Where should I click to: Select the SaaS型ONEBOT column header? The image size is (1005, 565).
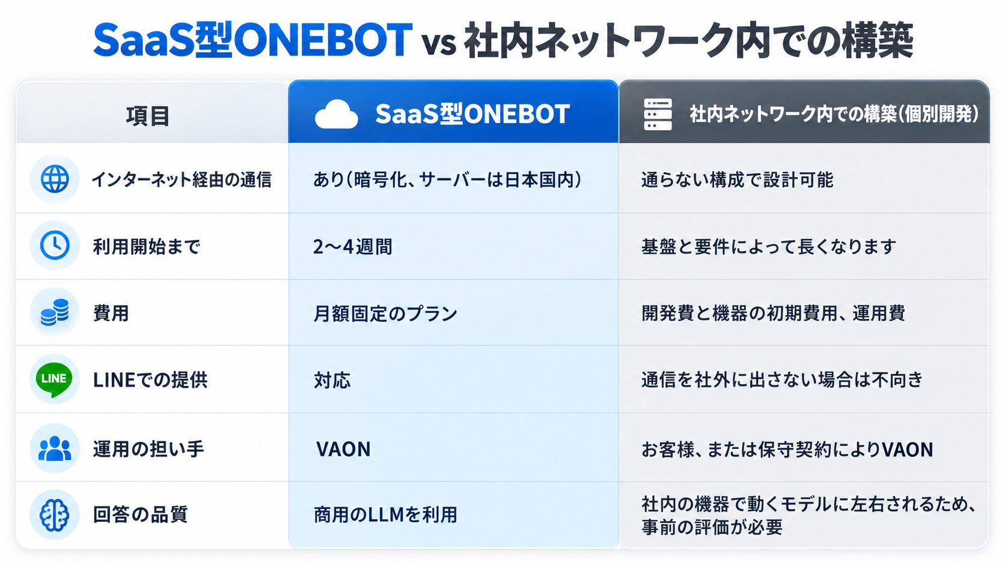tap(453, 112)
